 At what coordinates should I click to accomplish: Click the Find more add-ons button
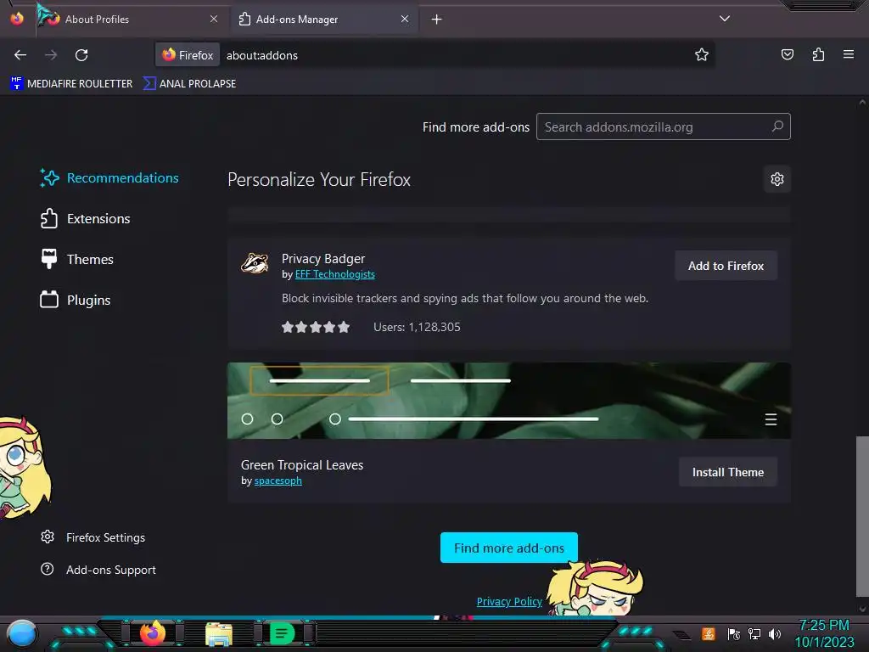tap(509, 548)
